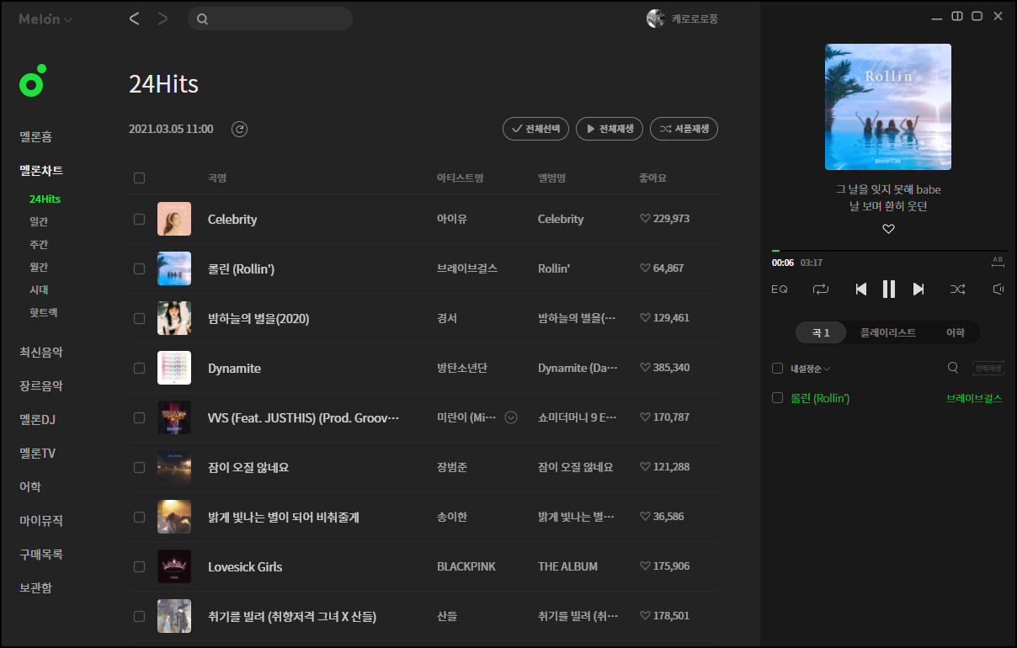The width and height of the screenshot is (1017, 648).
Task: Toggle shuffle in player controls
Action: [958, 289]
